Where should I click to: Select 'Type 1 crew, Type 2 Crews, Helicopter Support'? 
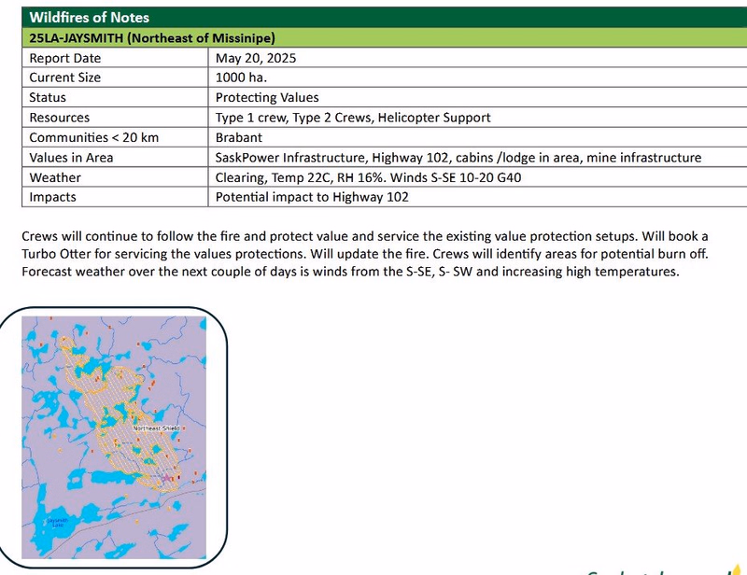tap(353, 118)
